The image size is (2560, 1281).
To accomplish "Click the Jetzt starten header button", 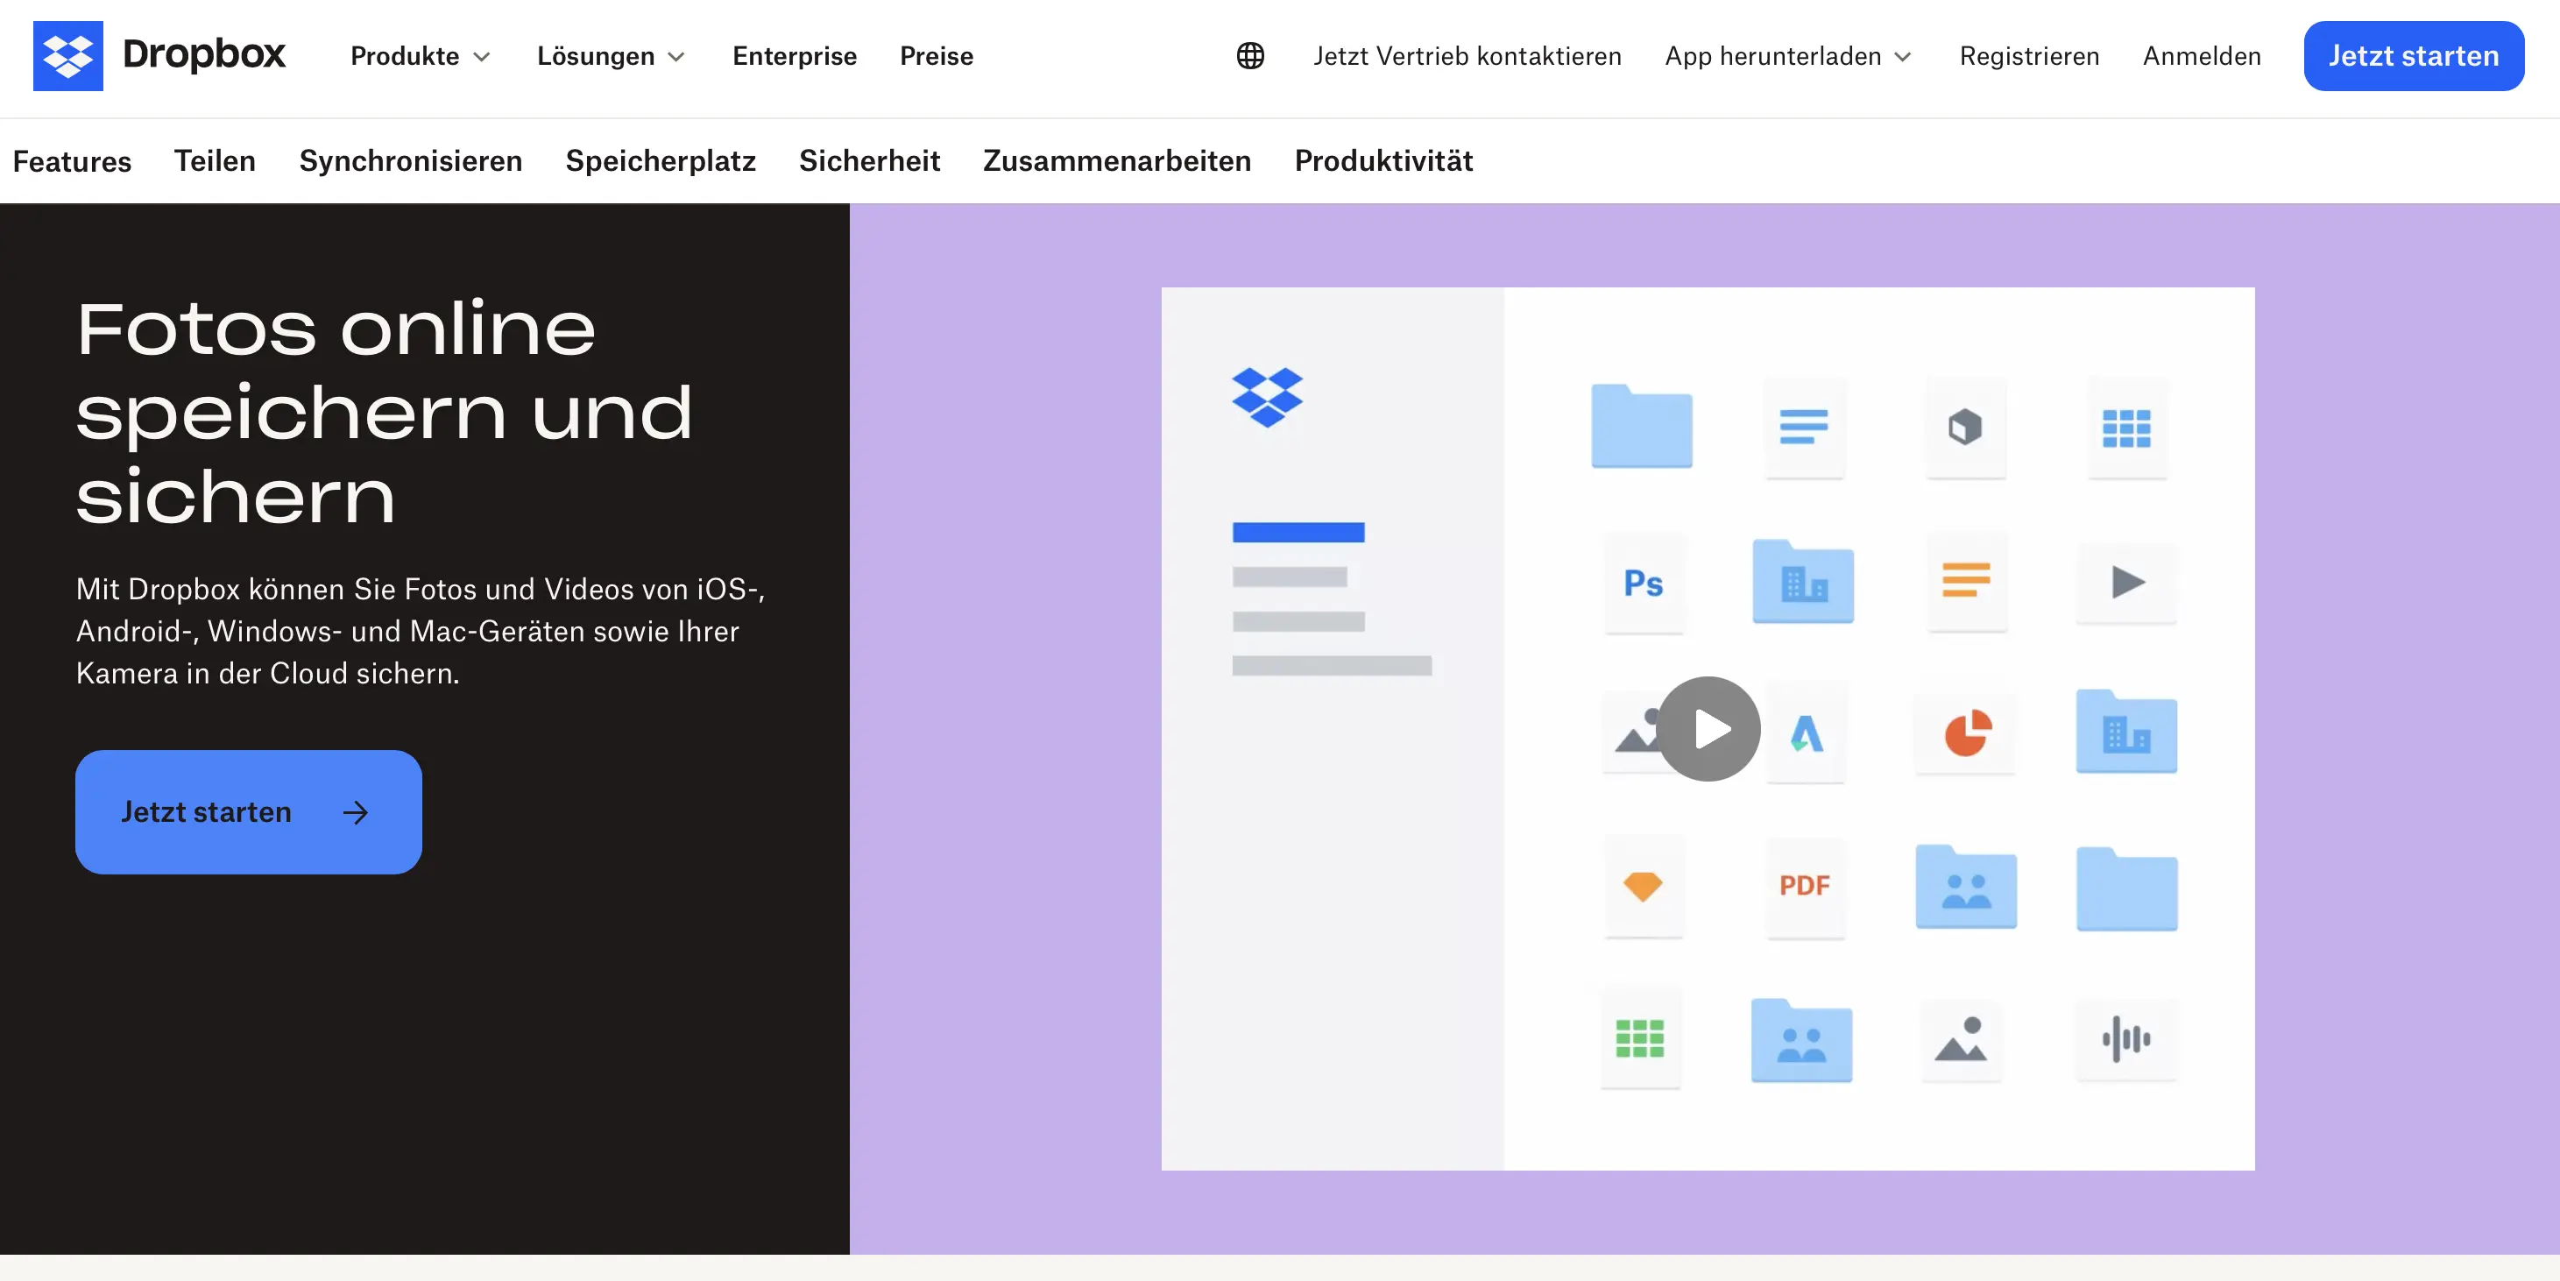I will click(x=2414, y=56).
